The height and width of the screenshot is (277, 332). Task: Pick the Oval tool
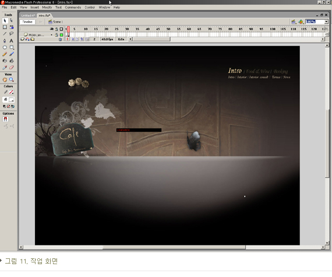pos(5,47)
